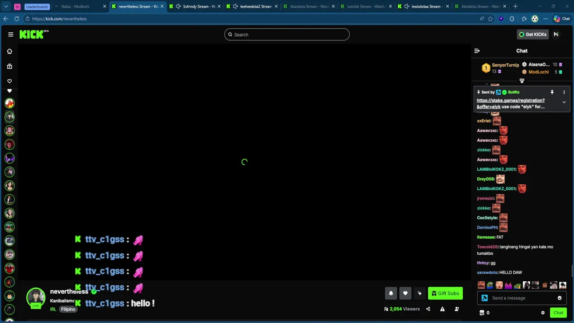Image resolution: width=574 pixels, height=323 pixels.
Task: Expand the pinned message chevron
Action: tap(564, 102)
